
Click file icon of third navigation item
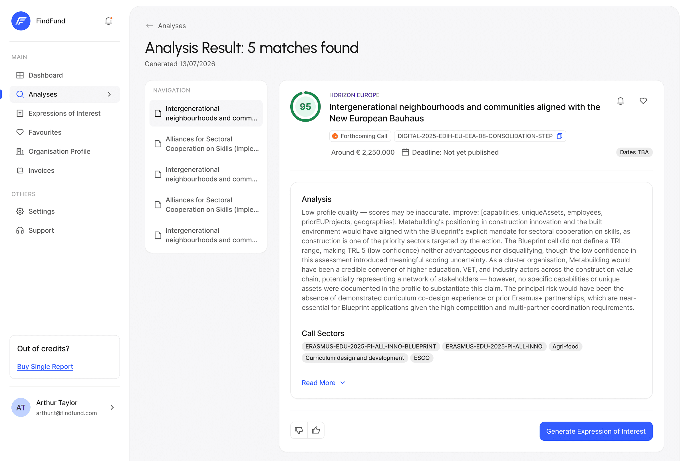pyautogui.click(x=158, y=174)
